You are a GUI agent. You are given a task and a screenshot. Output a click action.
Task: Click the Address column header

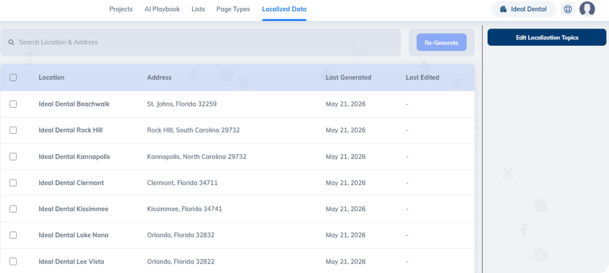click(159, 77)
